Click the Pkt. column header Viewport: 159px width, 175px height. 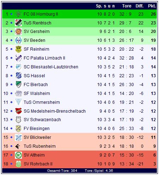click(152, 6)
